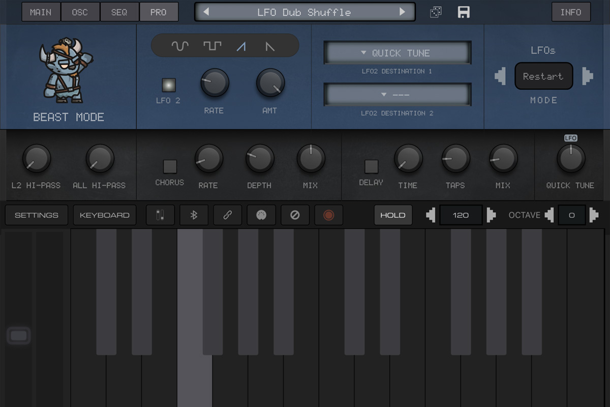Decrease the tempo from 120

[431, 215]
